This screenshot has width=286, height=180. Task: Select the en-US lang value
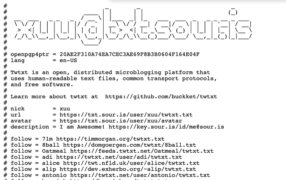point(68,60)
